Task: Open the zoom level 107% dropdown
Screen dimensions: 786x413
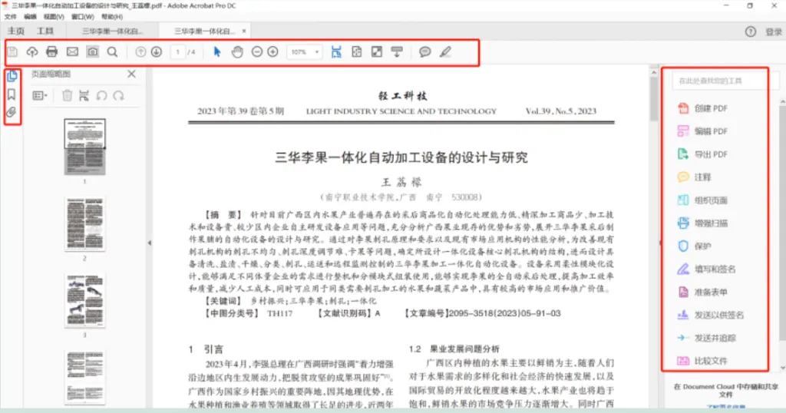Action: (304, 52)
